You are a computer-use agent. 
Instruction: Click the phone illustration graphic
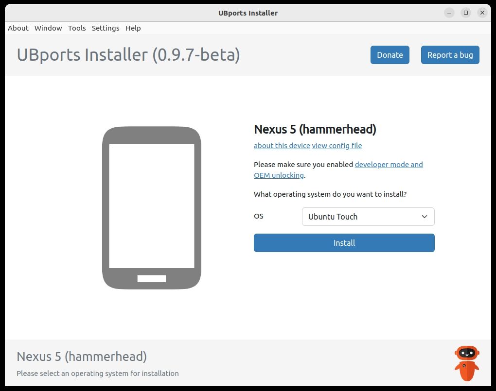tap(151, 206)
